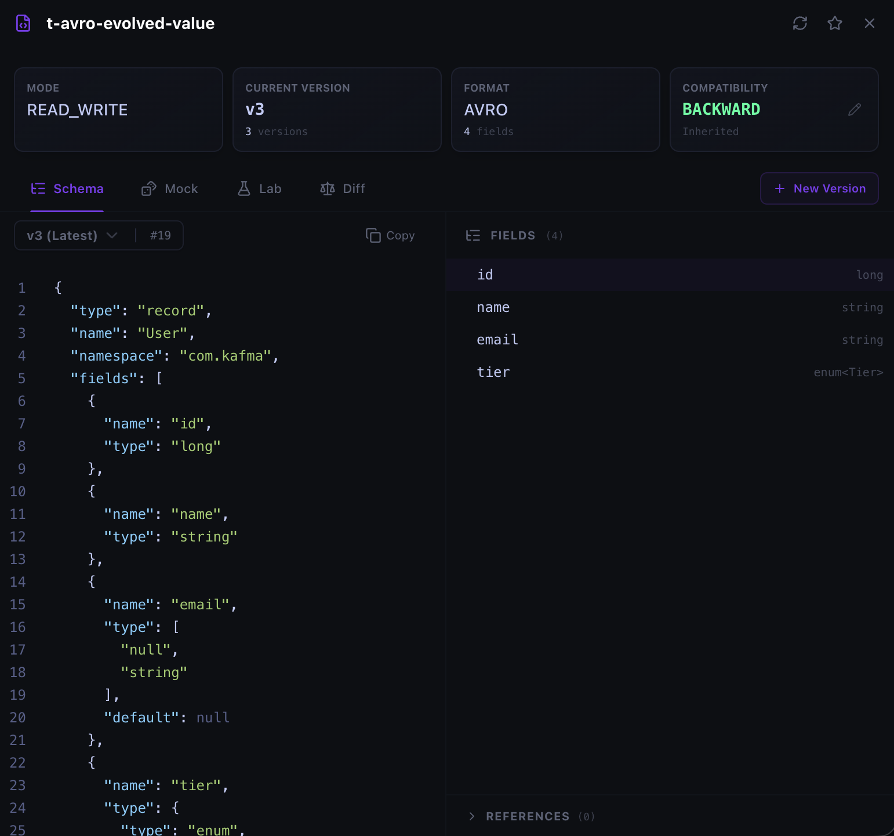Image resolution: width=894 pixels, height=836 pixels.
Task: Click line number 14 in the editor
Action: pyautogui.click(x=17, y=582)
